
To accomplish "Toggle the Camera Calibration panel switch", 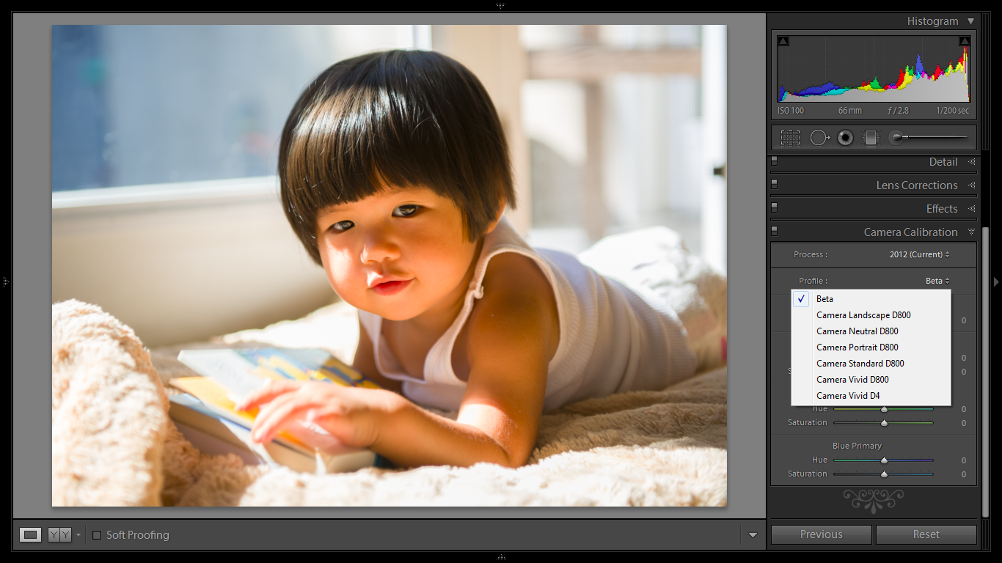I will pyautogui.click(x=774, y=231).
